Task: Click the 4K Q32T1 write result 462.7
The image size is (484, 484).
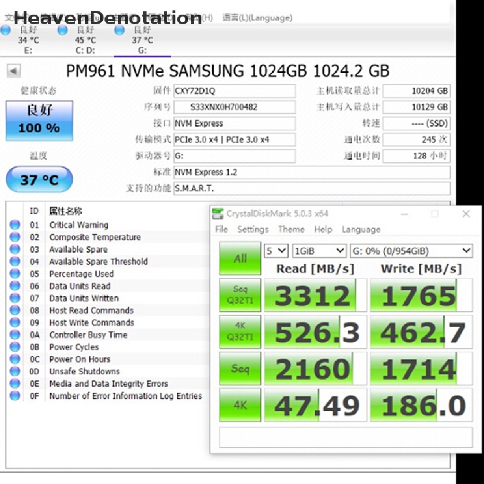Action: pos(421,332)
